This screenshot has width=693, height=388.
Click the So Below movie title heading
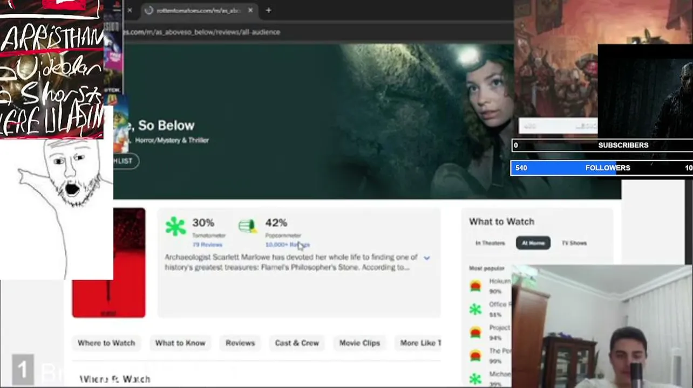159,126
